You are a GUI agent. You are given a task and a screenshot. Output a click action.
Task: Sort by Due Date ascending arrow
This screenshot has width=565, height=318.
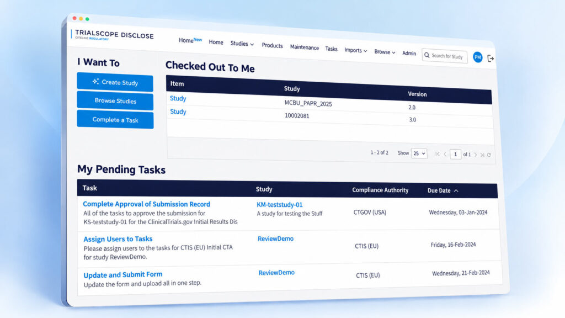[x=456, y=190]
